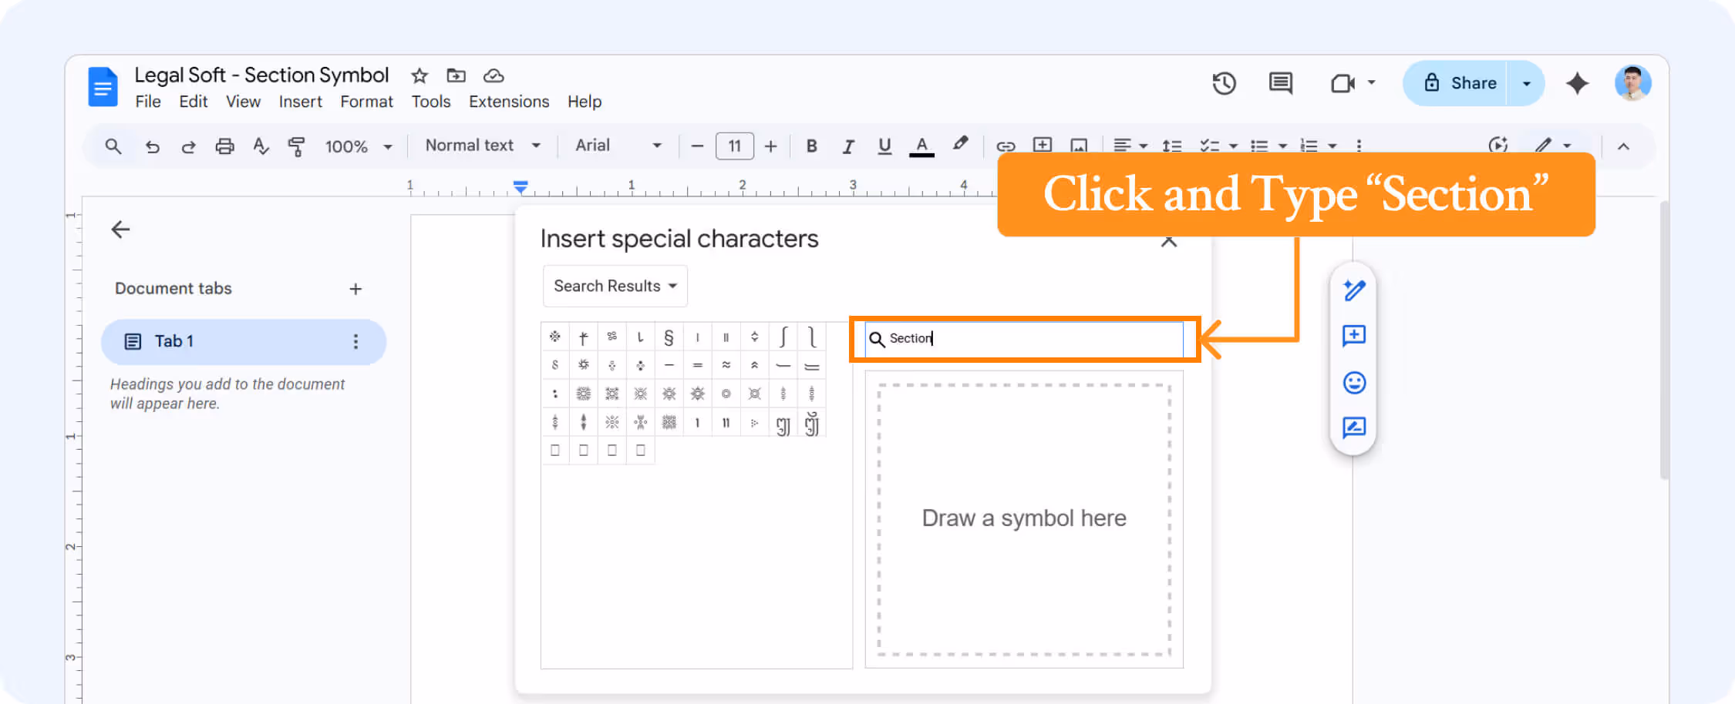The width and height of the screenshot is (1735, 704).
Task: Add a new document tab with plus button
Action: [x=355, y=289]
